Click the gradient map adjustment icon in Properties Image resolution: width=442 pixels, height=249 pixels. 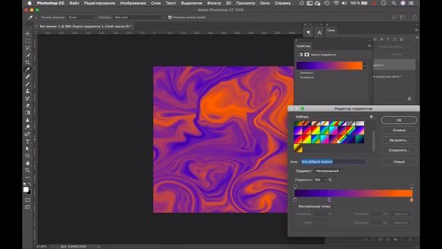tap(300, 55)
